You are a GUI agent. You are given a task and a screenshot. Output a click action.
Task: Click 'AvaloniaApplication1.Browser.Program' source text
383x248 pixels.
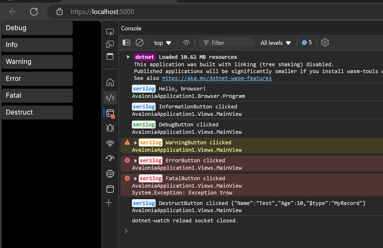pos(188,96)
